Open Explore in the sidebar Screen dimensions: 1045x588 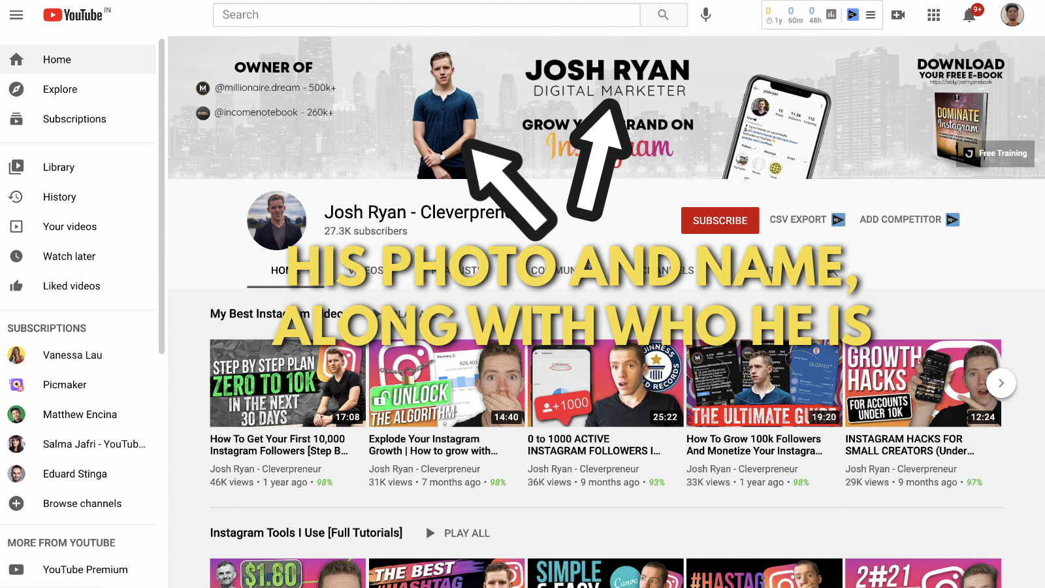pyautogui.click(x=78, y=90)
